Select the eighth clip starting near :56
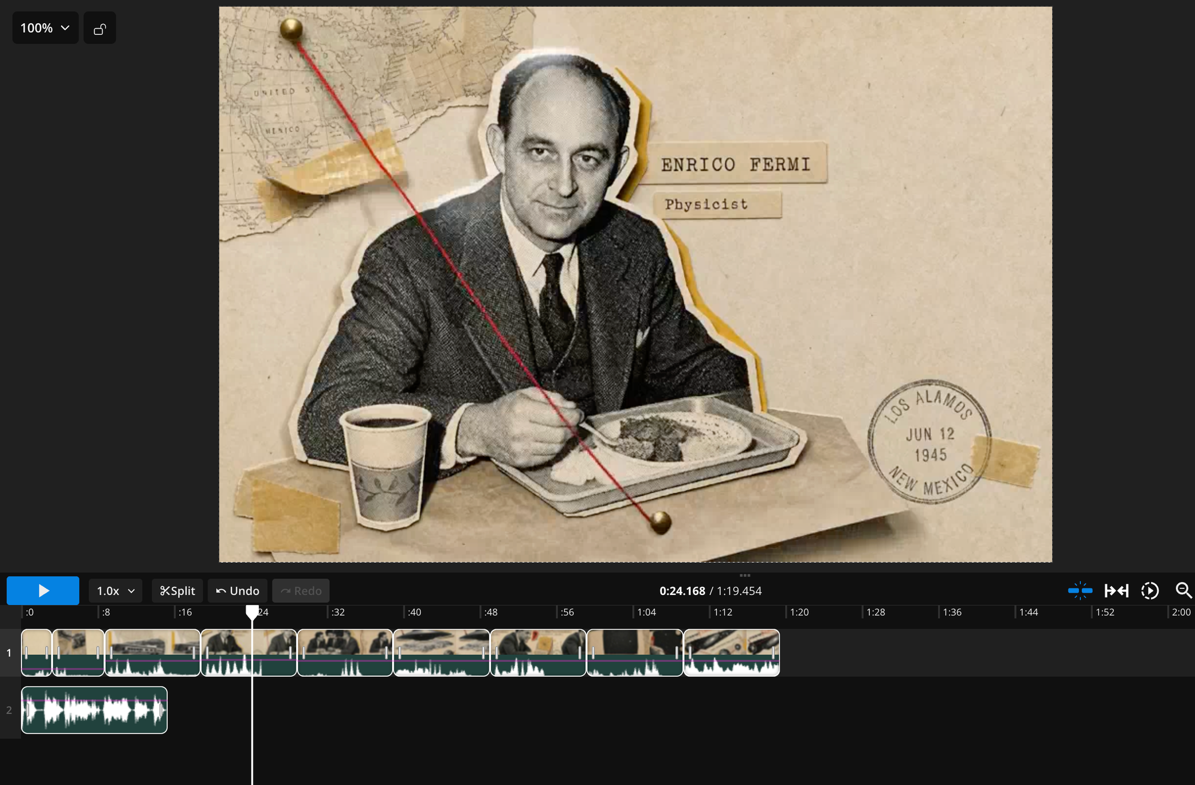Image resolution: width=1195 pixels, height=785 pixels. (x=635, y=653)
